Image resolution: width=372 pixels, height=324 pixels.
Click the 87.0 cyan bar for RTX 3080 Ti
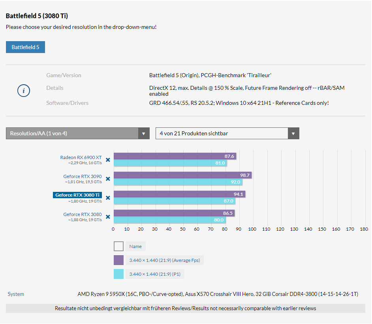coord(175,201)
